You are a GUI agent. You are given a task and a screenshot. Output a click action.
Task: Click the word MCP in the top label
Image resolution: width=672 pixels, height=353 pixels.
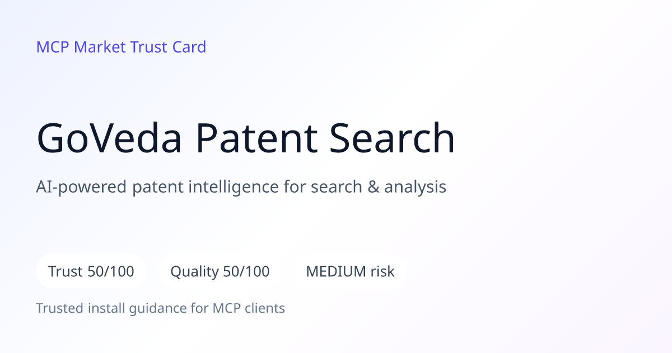tap(53, 47)
